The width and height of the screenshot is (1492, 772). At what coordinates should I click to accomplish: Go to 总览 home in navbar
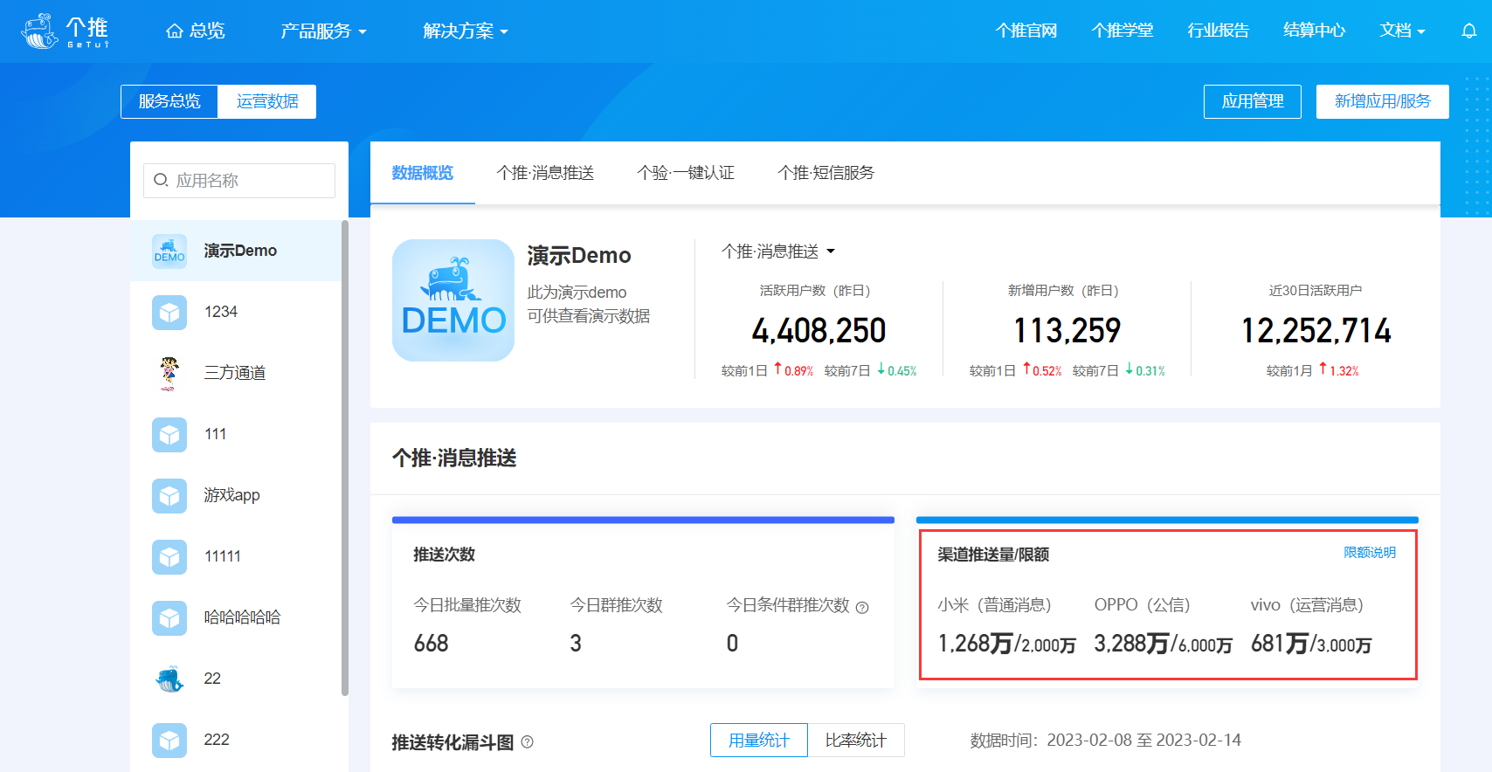(x=196, y=31)
